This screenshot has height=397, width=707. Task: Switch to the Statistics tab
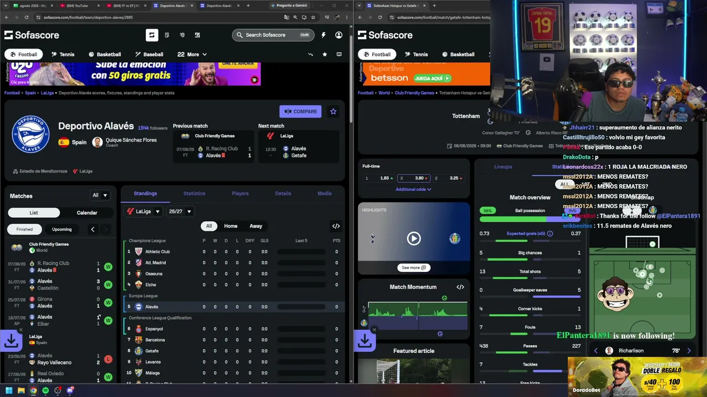pyautogui.click(x=194, y=194)
